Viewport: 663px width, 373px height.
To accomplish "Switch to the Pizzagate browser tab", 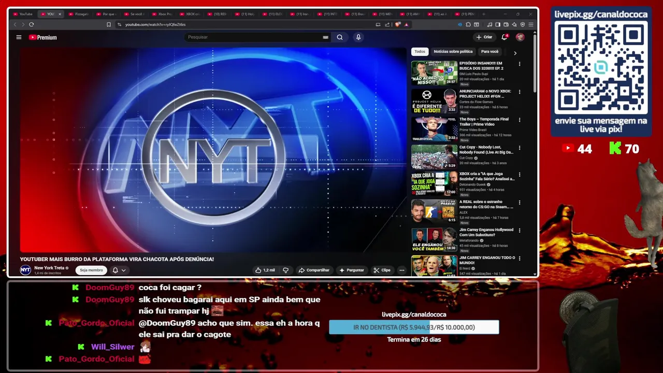I will [79, 14].
